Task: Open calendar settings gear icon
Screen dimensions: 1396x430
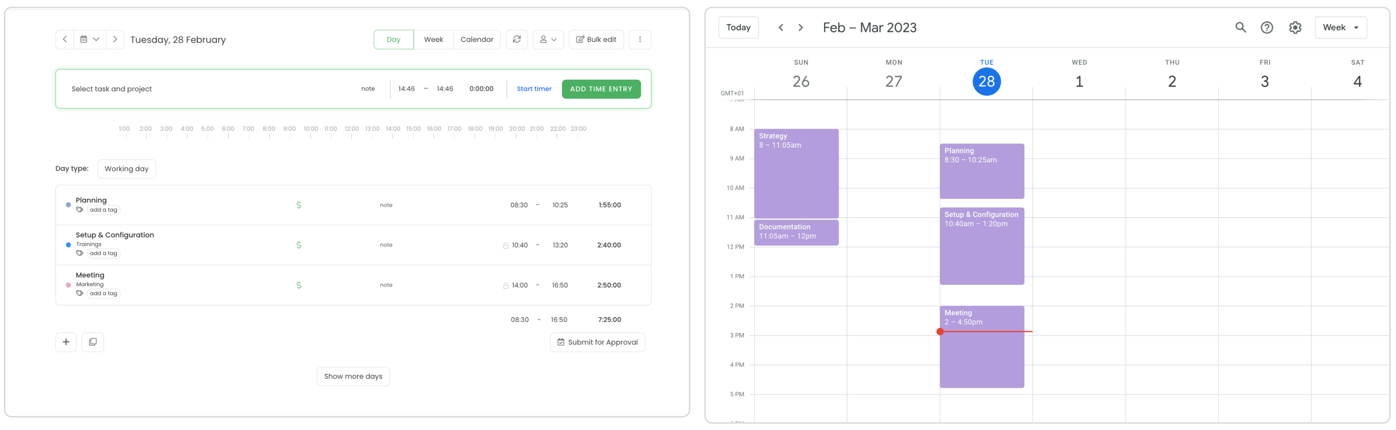Action: pyautogui.click(x=1295, y=28)
